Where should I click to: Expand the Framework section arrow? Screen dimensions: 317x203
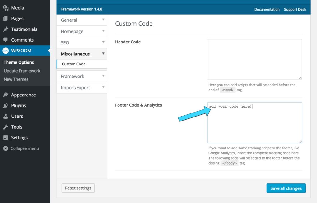click(x=103, y=76)
